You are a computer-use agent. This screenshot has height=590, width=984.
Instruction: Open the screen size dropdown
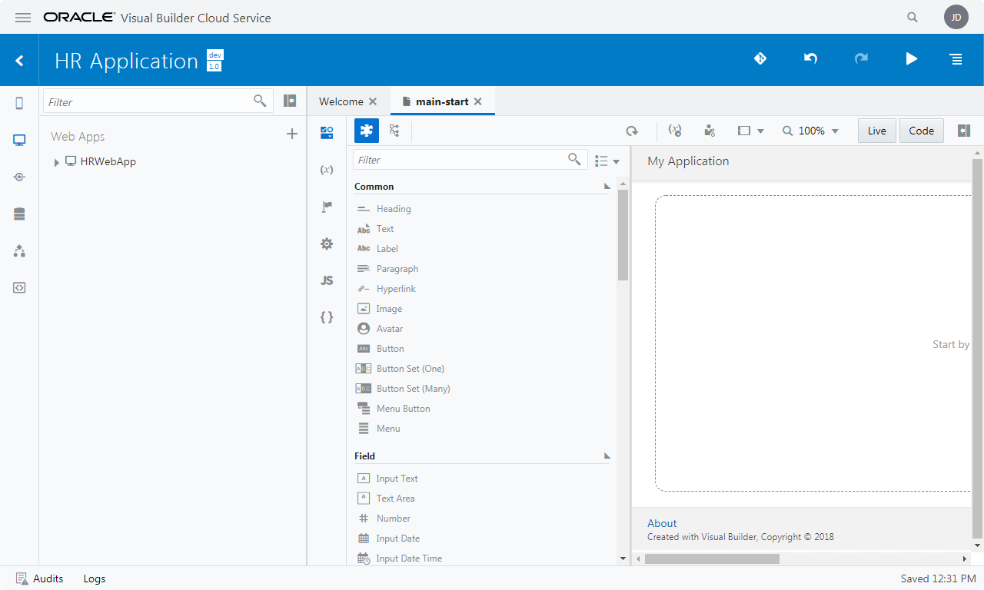click(x=751, y=131)
